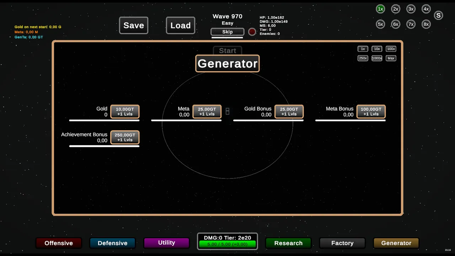Image resolution: width=455 pixels, height=256 pixels.
Task: Click the 'Meta Bonus' label
Action: click(x=339, y=109)
